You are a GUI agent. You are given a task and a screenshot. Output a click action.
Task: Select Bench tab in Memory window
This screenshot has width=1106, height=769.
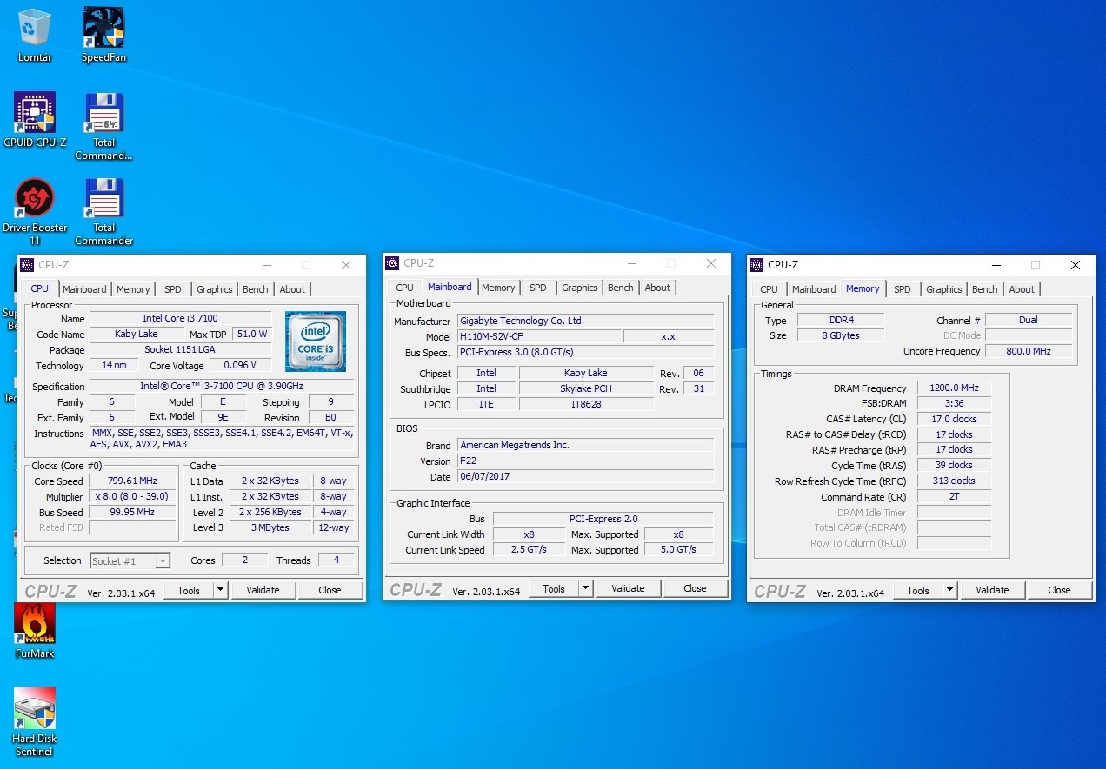[984, 289]
